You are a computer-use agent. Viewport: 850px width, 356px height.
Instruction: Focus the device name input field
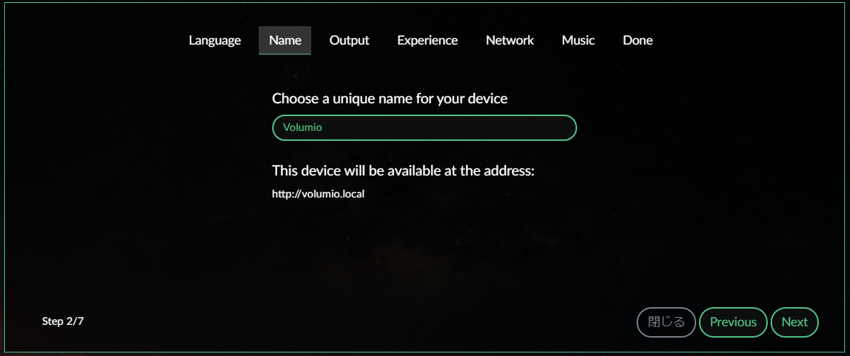click(425, 127)
